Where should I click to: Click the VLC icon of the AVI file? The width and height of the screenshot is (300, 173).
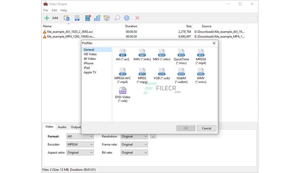(x=44, y=31)
